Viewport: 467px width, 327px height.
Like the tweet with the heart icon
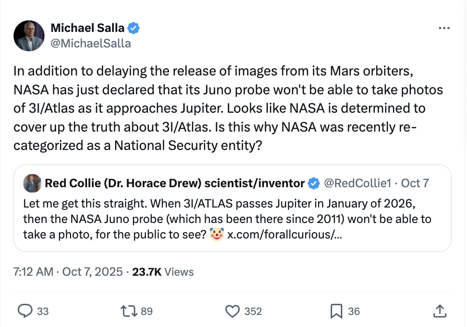click(233, 311)
